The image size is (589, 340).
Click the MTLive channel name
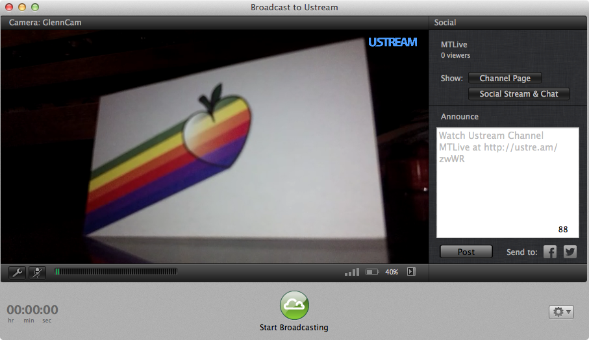click(454, 45)
